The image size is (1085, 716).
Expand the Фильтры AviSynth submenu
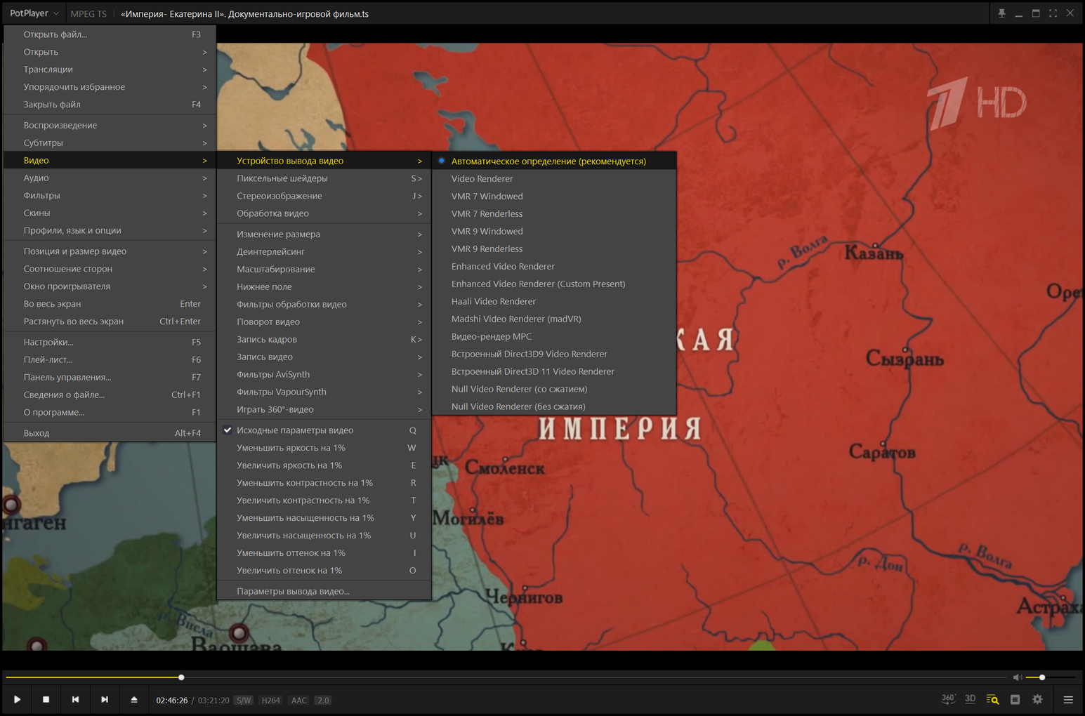click(324, 374)
